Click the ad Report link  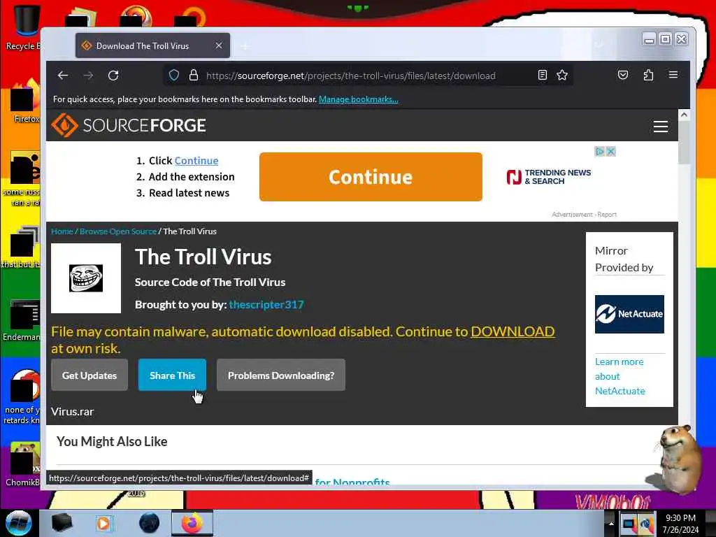point(607,214)
